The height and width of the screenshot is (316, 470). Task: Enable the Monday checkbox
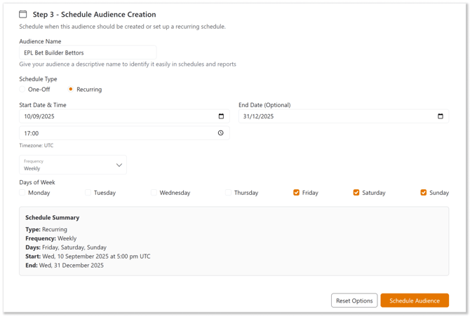click(x=22, y=193)
